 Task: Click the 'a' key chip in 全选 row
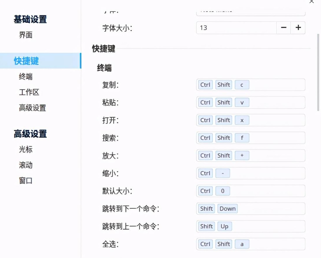242,244
